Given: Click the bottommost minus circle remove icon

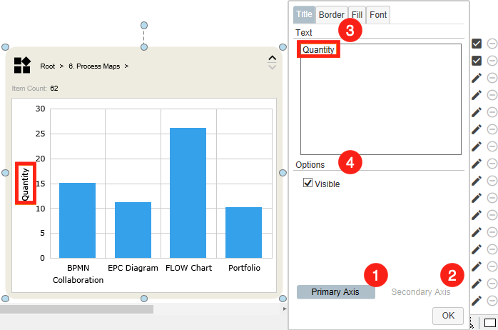Looking at the screenshot, I should [x=492, y=301].
